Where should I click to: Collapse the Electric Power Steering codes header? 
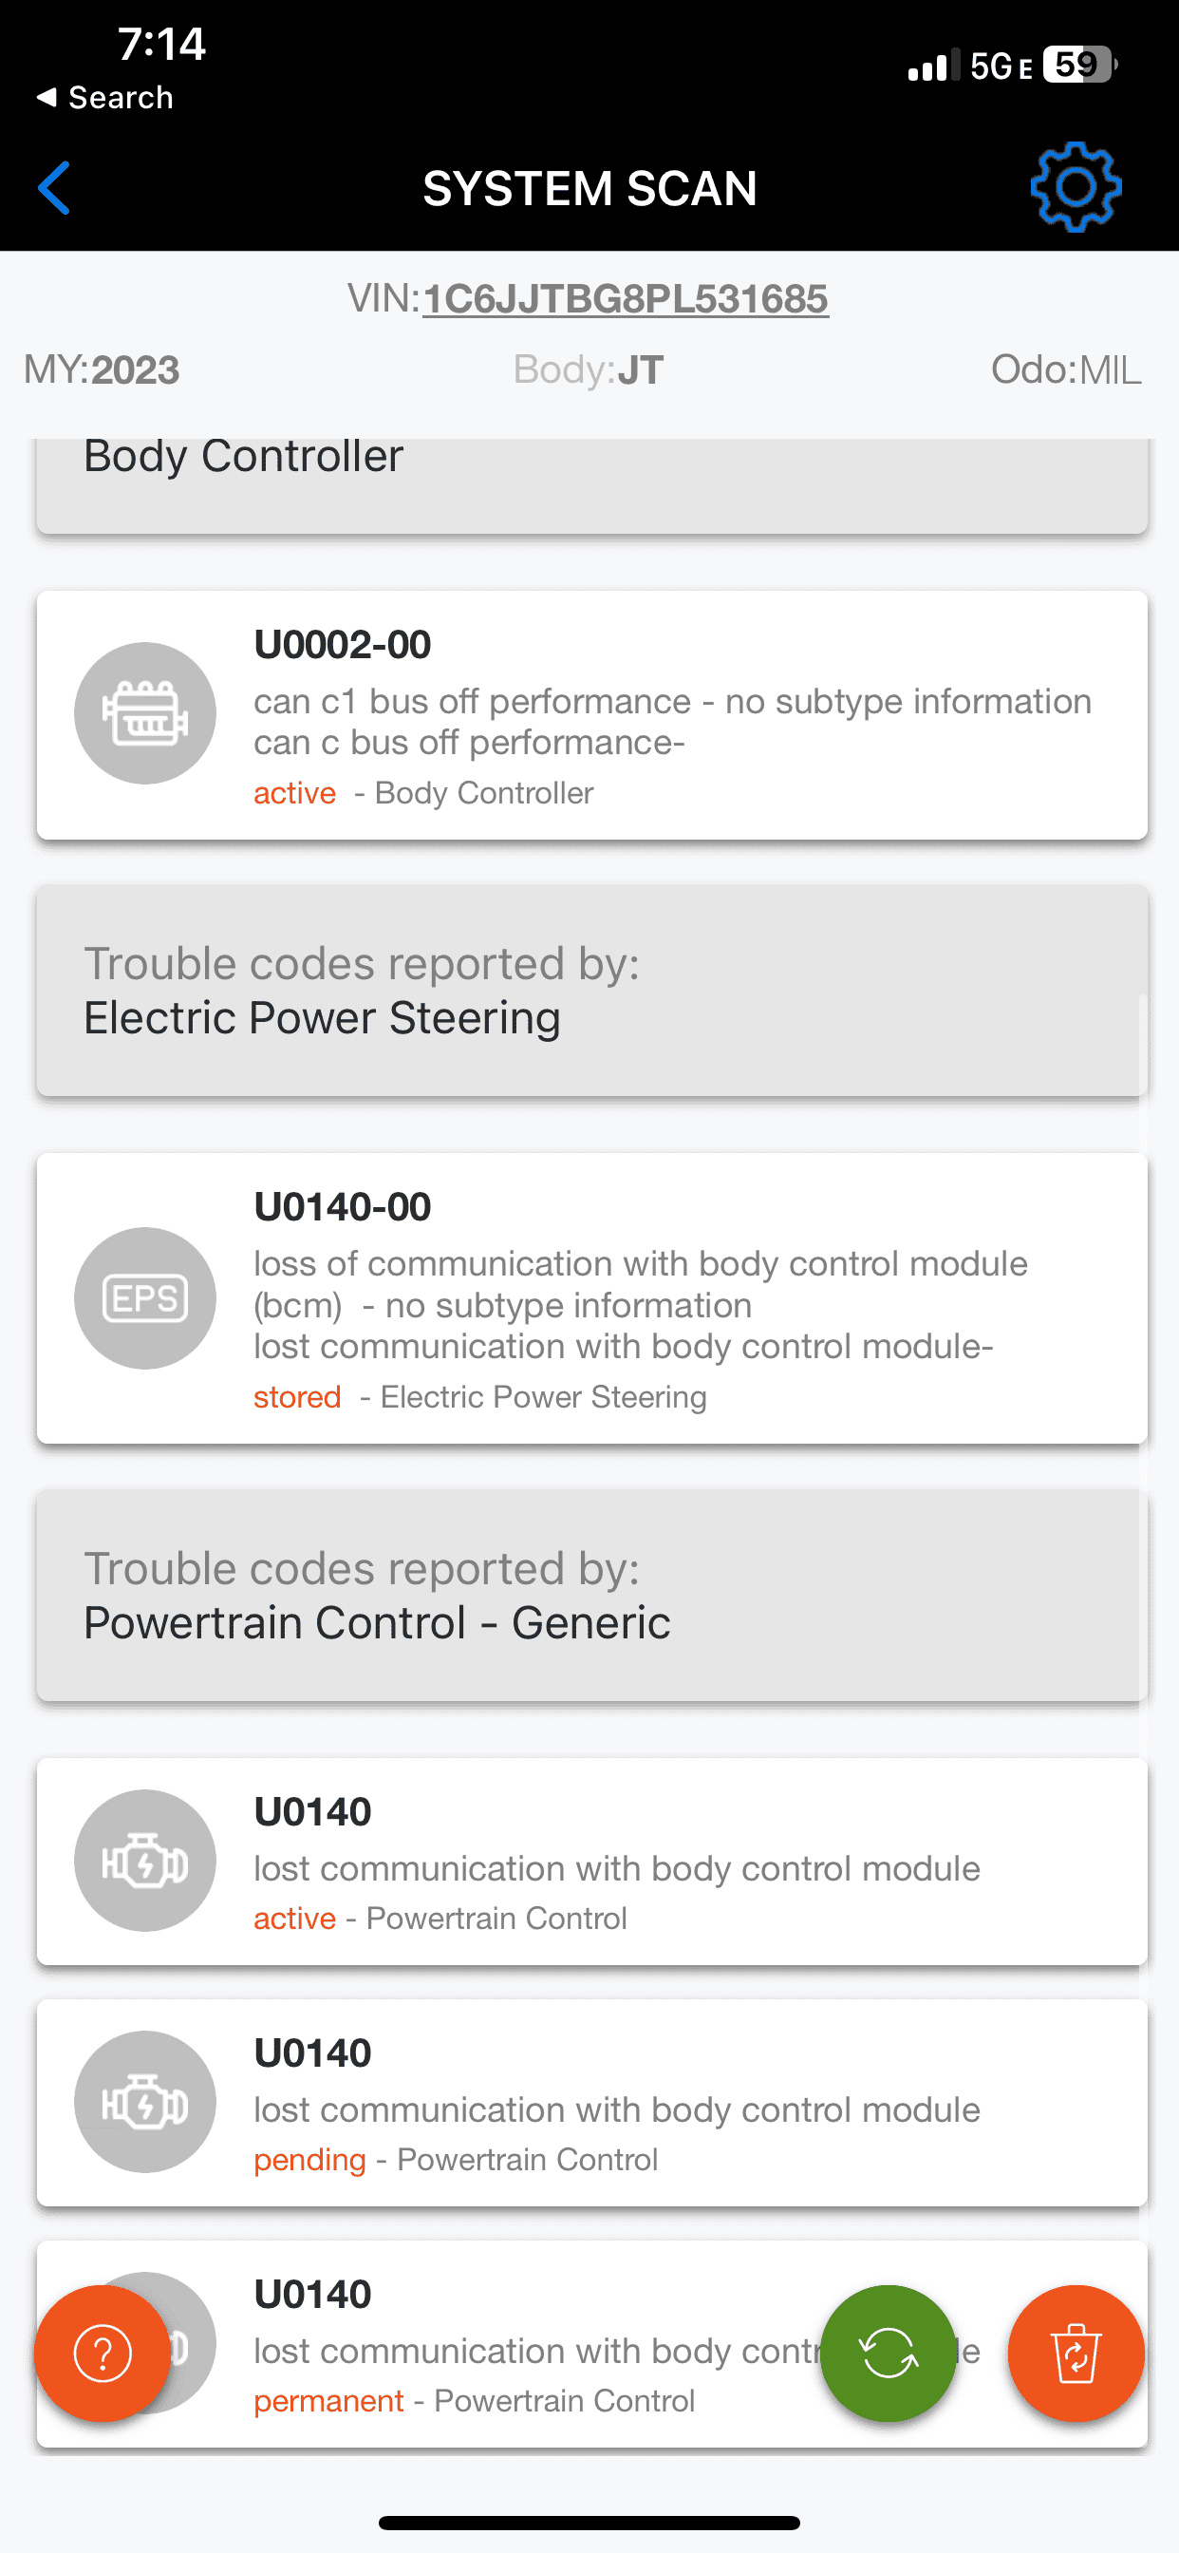click(591, 991)
